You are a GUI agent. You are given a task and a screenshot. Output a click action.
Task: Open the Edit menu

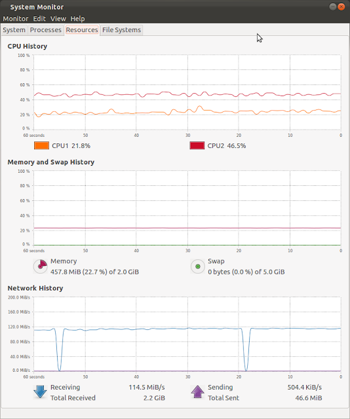tap(39, 19)
